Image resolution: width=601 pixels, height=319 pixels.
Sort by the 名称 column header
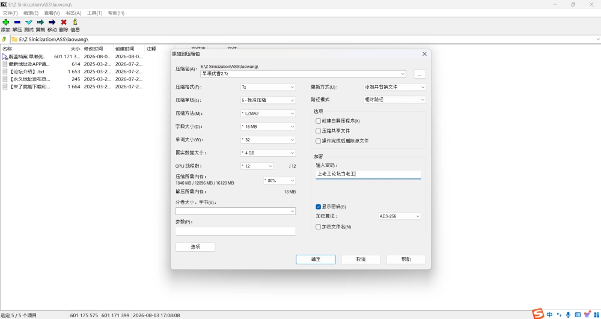click(7, 49)
